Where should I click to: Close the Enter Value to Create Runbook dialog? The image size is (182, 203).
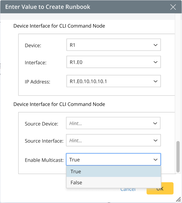point(173,7)
